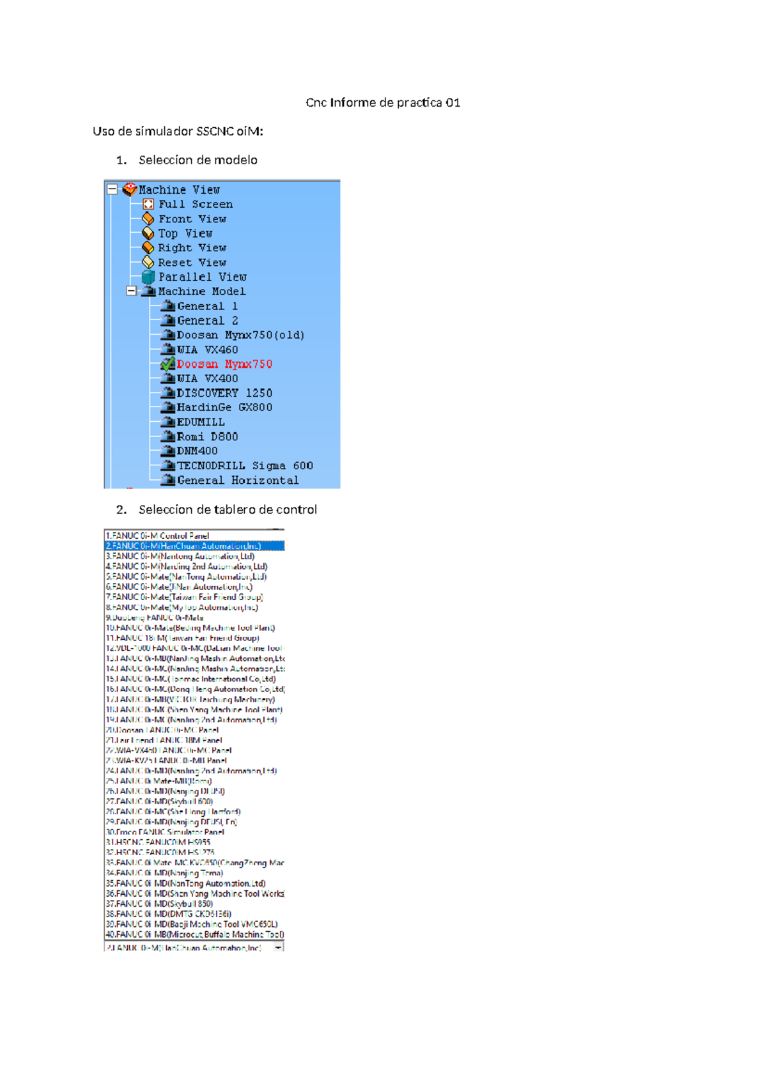Image resolution: width=767 pixels, height=1084 pixels.
Task: Click the checked Doosan Mynx750 checkmark icon
Action: 168,364
